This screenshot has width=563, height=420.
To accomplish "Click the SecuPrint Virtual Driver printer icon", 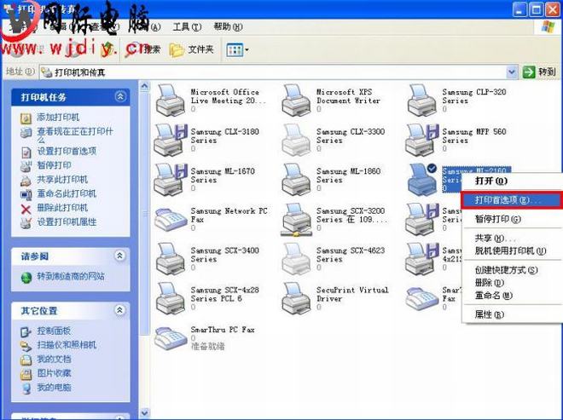I will point(296,297).
